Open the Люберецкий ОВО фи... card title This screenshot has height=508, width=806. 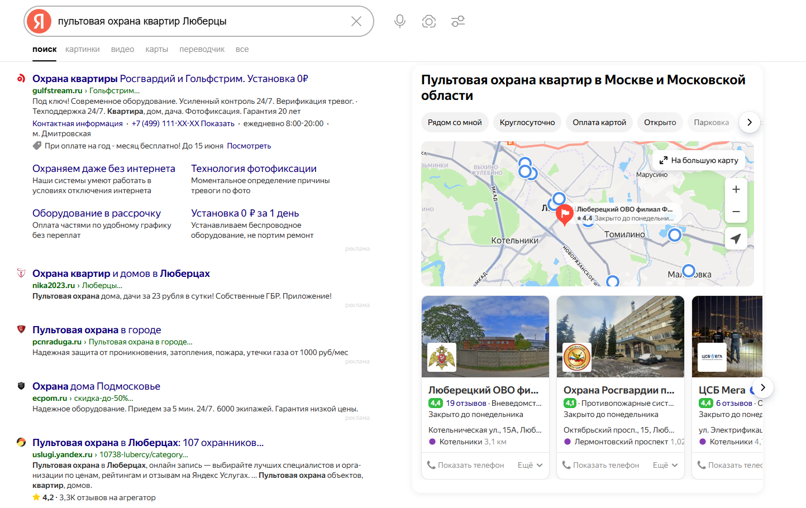(x=484, y=390)
